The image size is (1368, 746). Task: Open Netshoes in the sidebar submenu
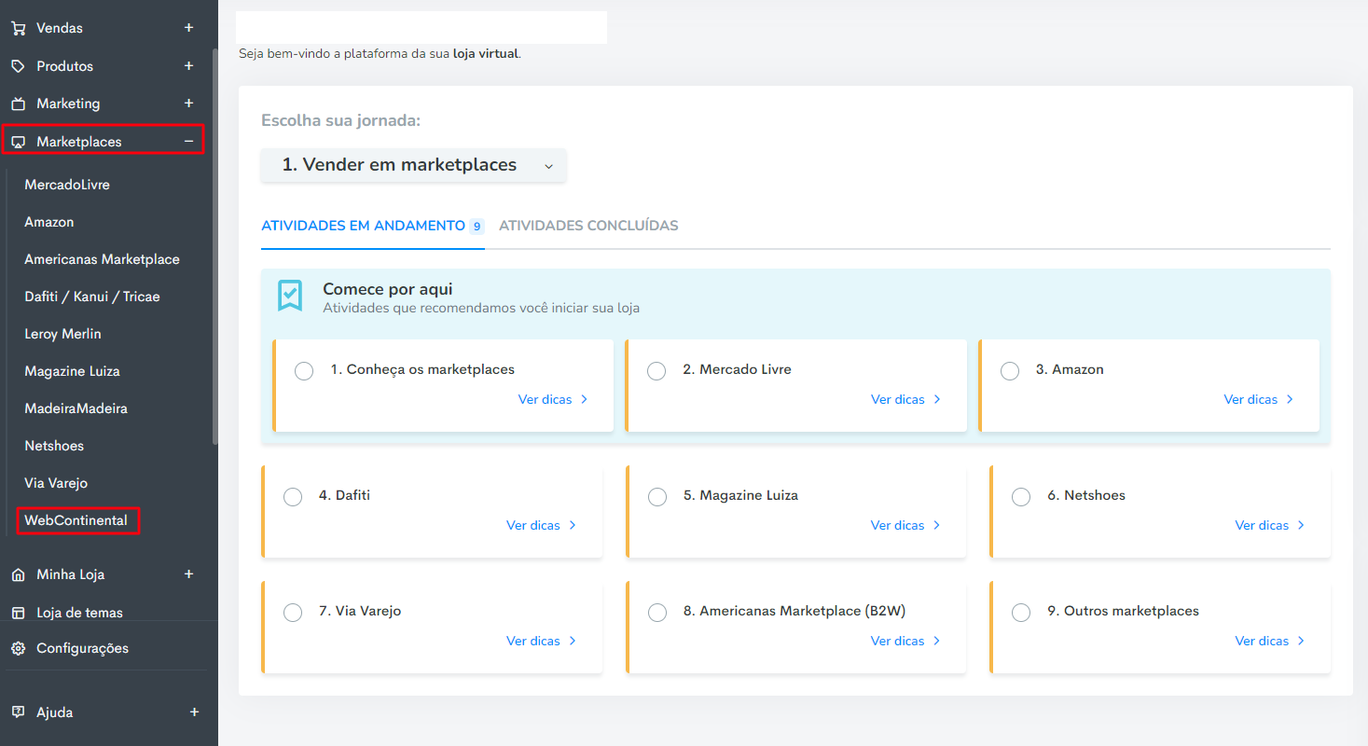click(54, 446)
